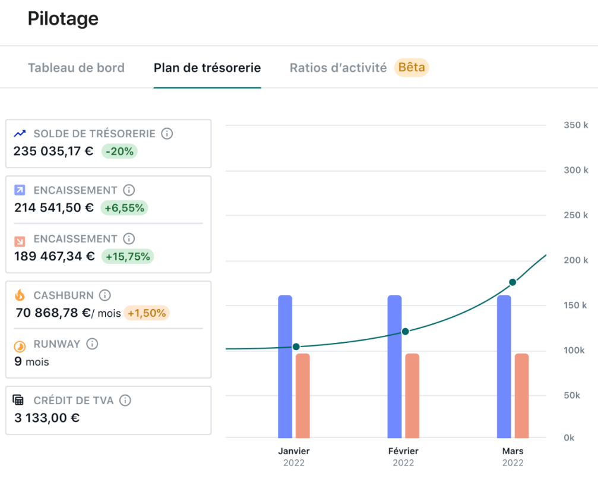Show info for Crédit de TVA
Viewport: 598px width, 485px height.
(125, 401)
